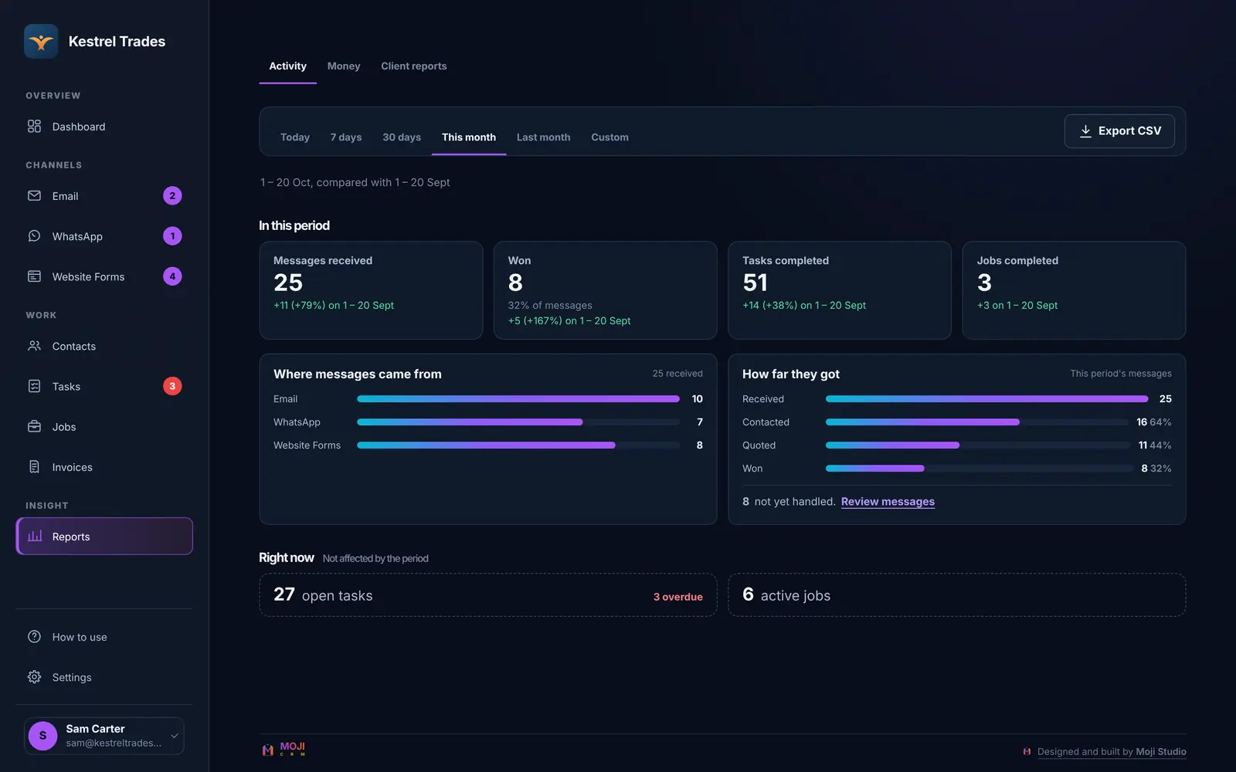This screenshot has height=772, width=1236.
Task: Click the Email source progress bar
Action: (x=518, y=399)
